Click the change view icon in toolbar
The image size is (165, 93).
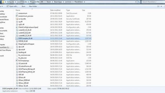(158, 6)
